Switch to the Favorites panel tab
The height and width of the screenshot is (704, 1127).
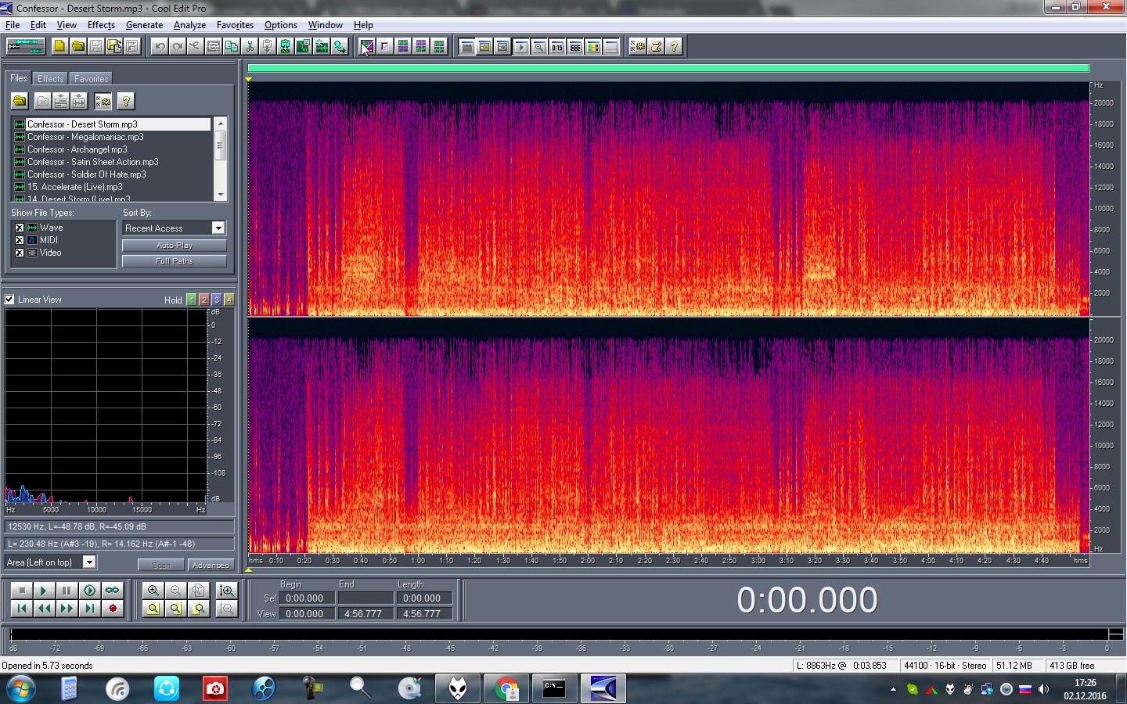tap(92, 79)
